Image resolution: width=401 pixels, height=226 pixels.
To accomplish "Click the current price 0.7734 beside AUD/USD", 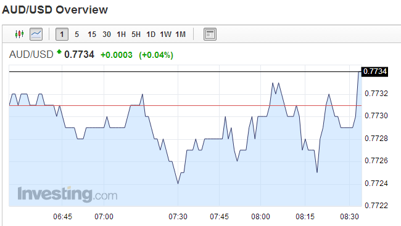I will click(80, 54).
